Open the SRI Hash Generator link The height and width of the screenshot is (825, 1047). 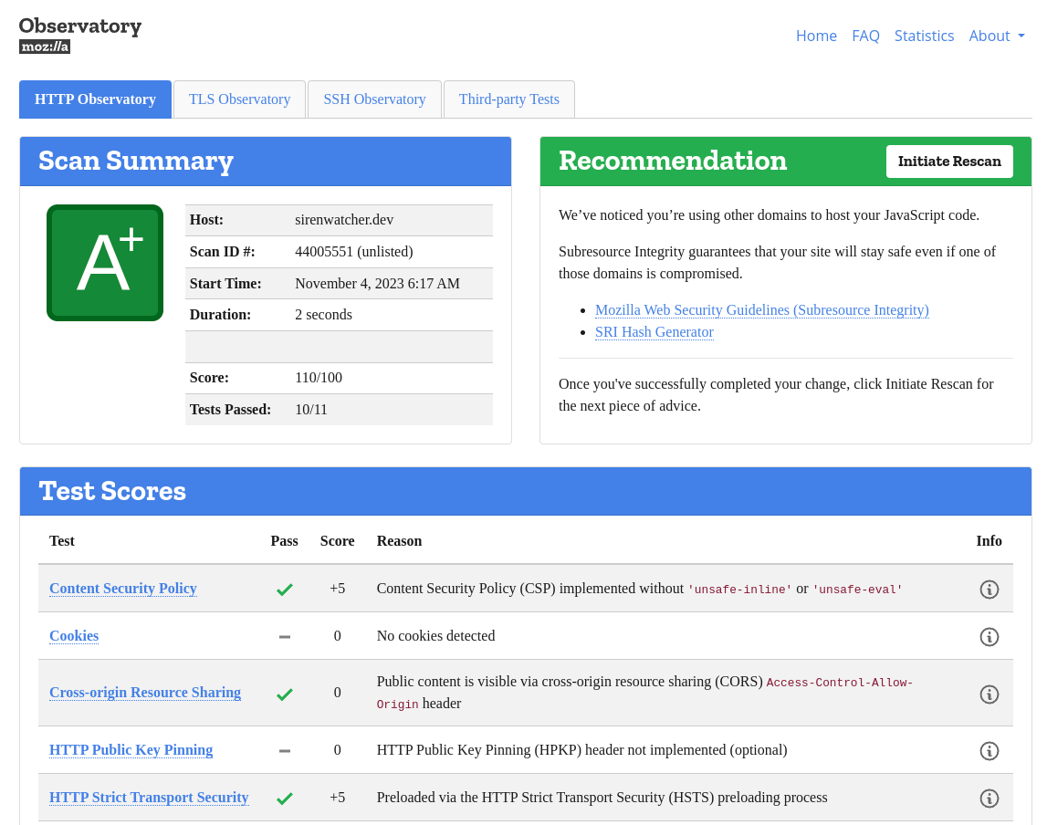(x=654, y=332)
